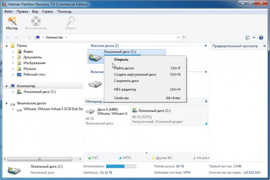Close the Предварительный просмотр panel

tap(265, 46)
